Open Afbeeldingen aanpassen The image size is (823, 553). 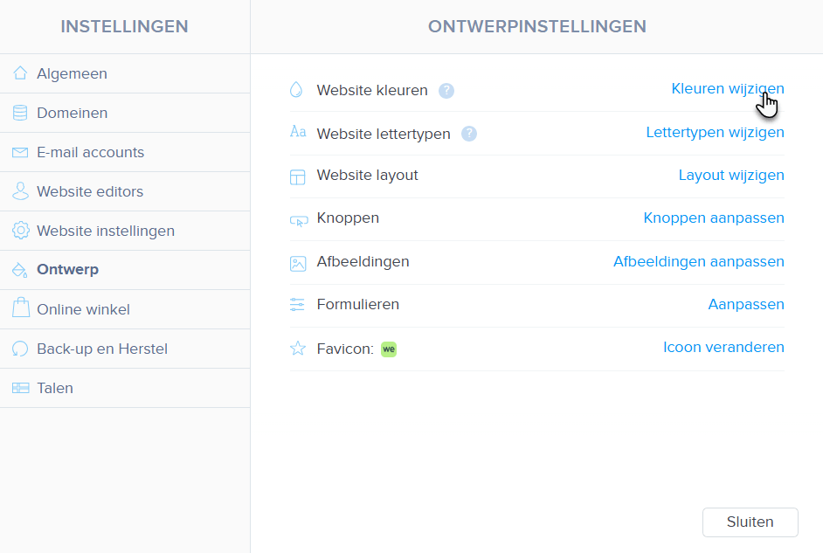(699, 261)
